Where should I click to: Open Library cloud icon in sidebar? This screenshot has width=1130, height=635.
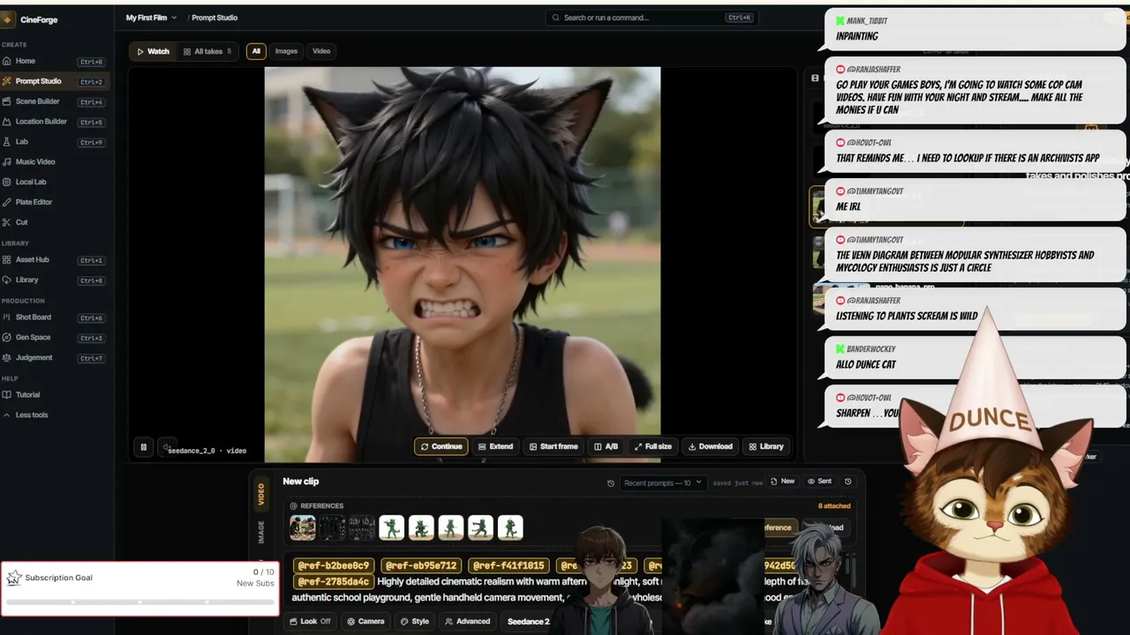[7, 280]
